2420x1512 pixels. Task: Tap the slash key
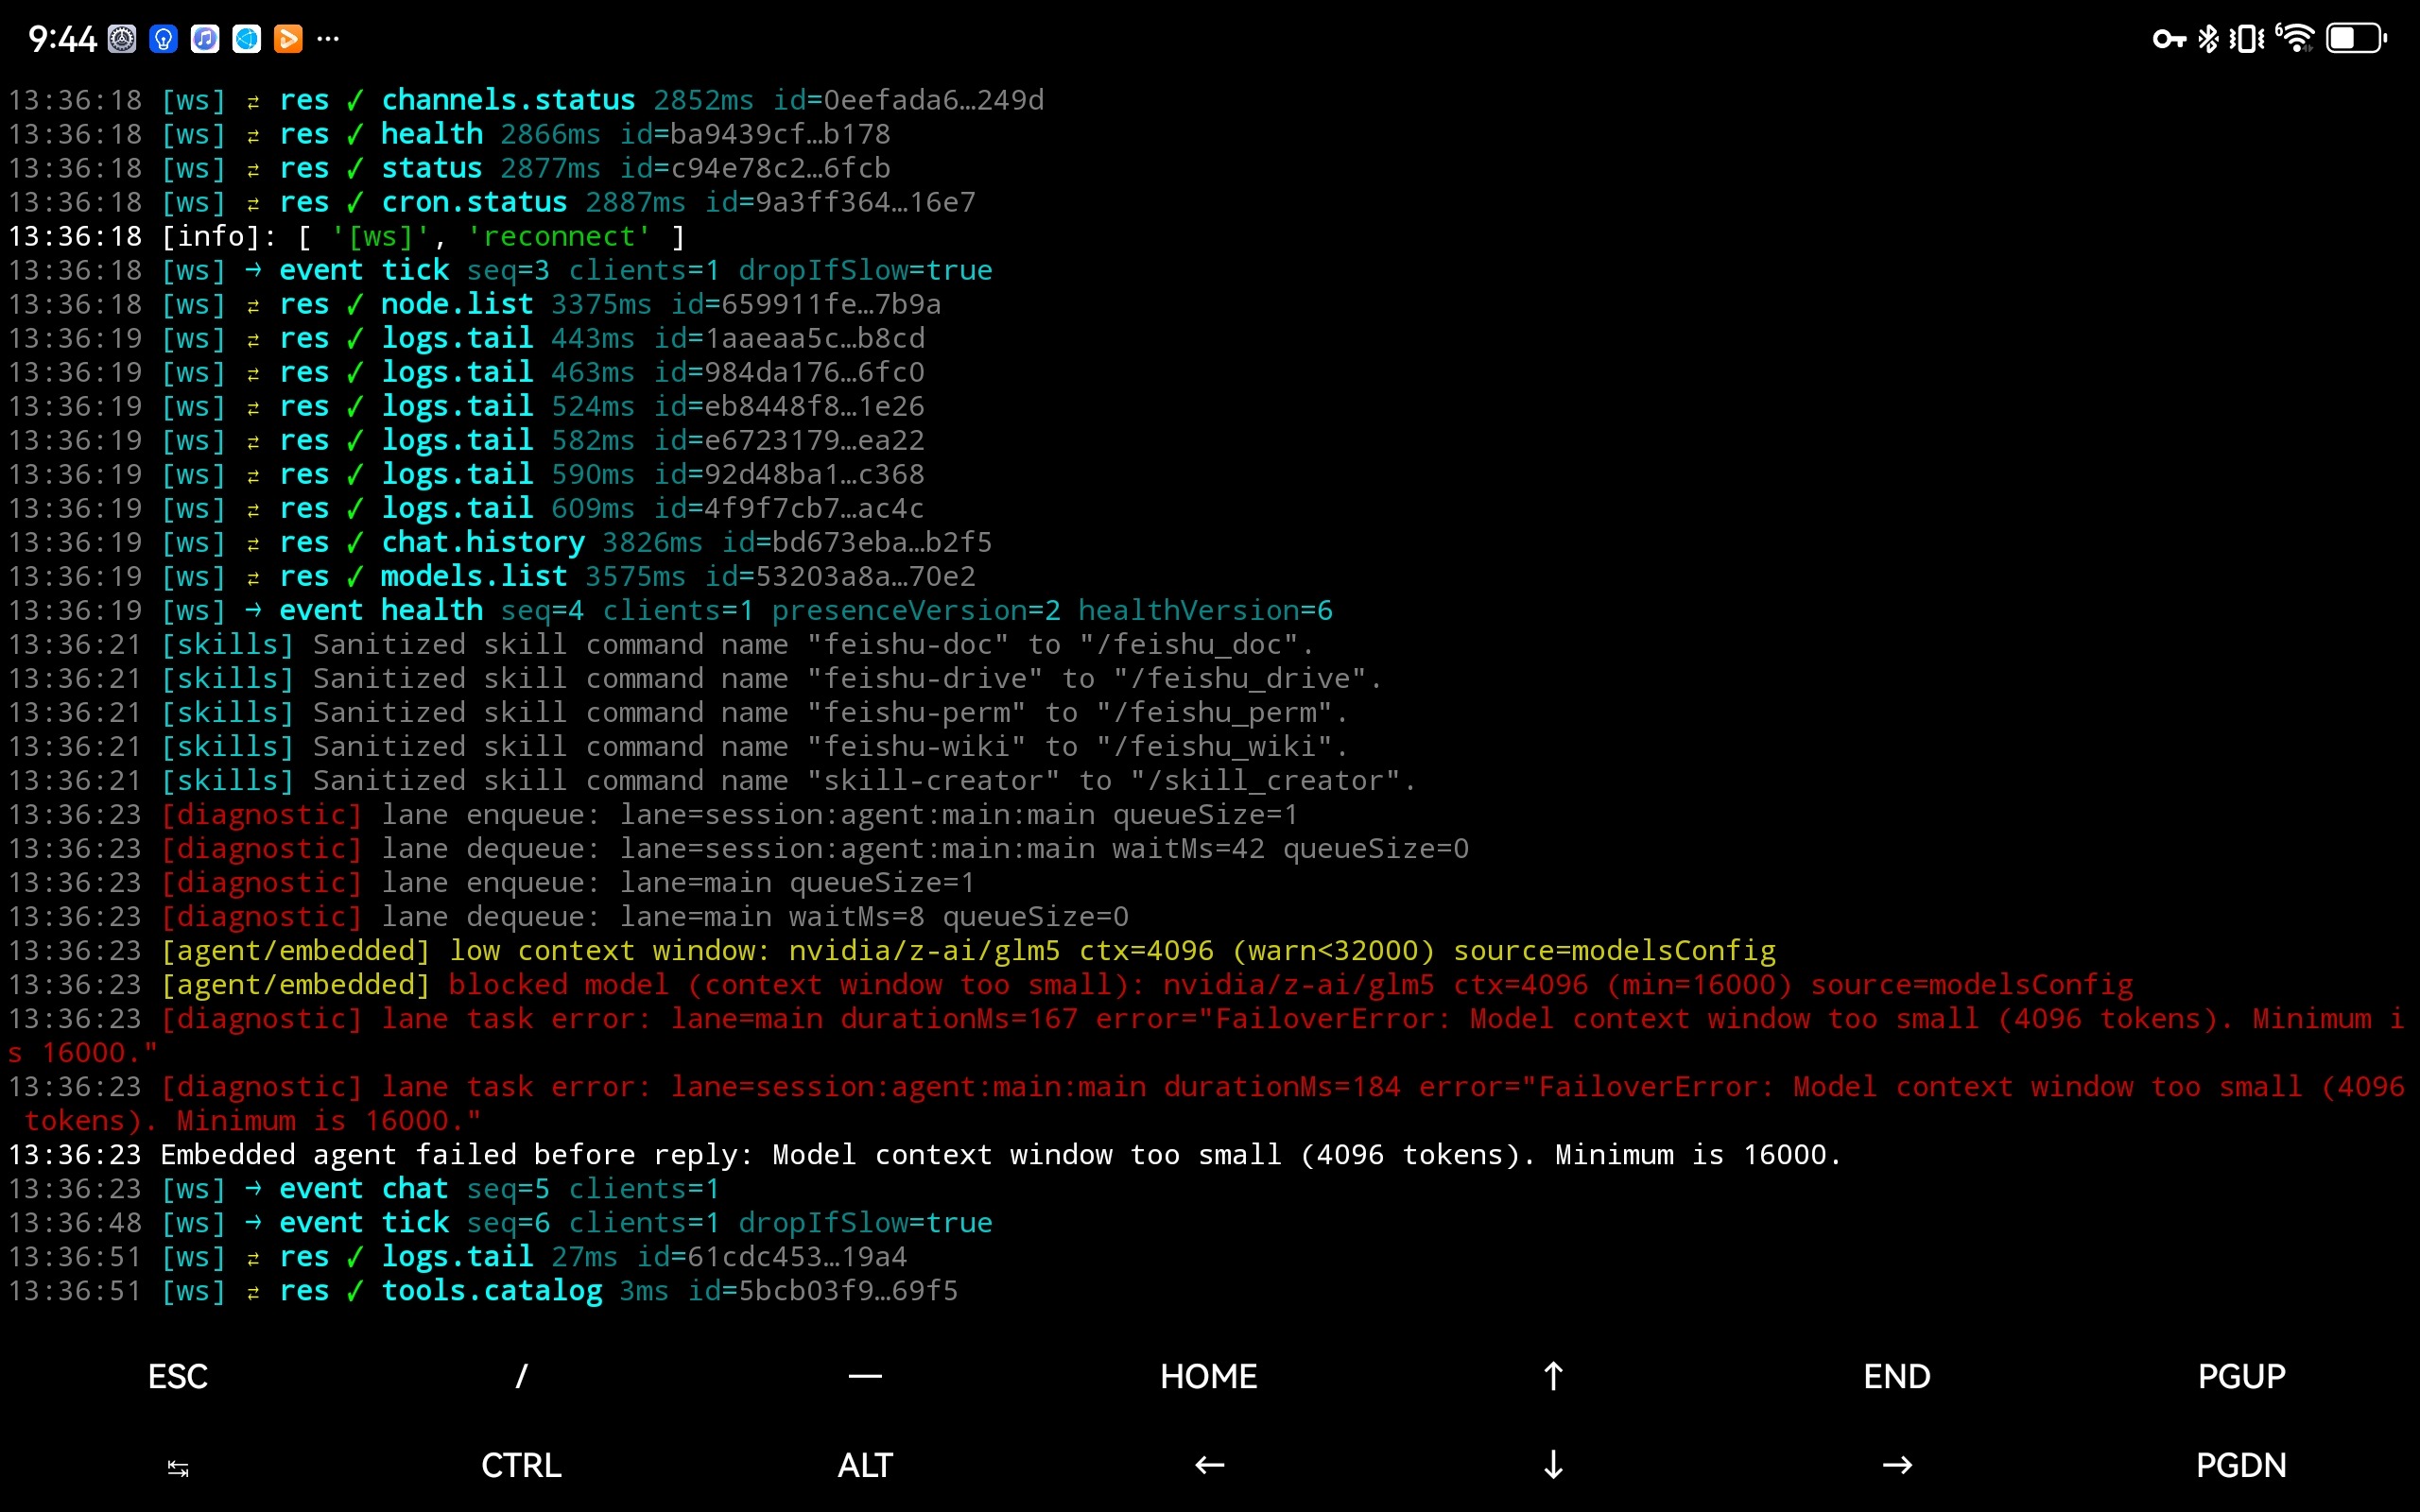(521, 1376)
